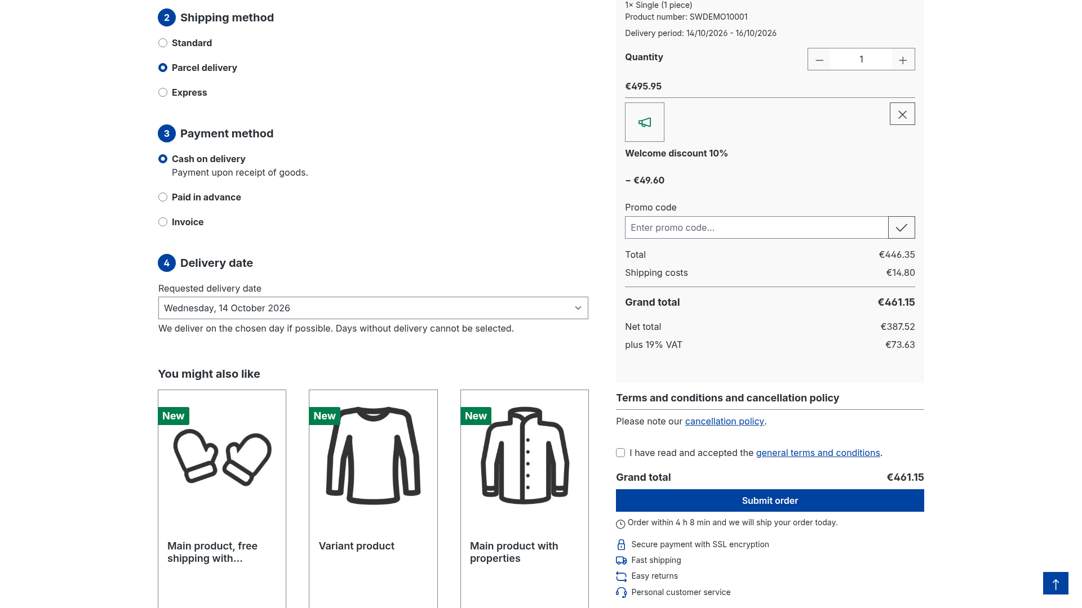Screen dimensions: 1082x608
Task: Click the product price €495.95
Action: (x=643, y=86)
